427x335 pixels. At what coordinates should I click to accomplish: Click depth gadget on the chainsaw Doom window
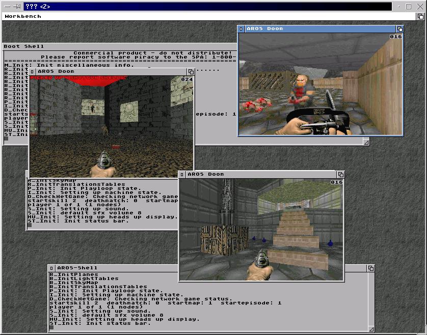coord(399,29)
